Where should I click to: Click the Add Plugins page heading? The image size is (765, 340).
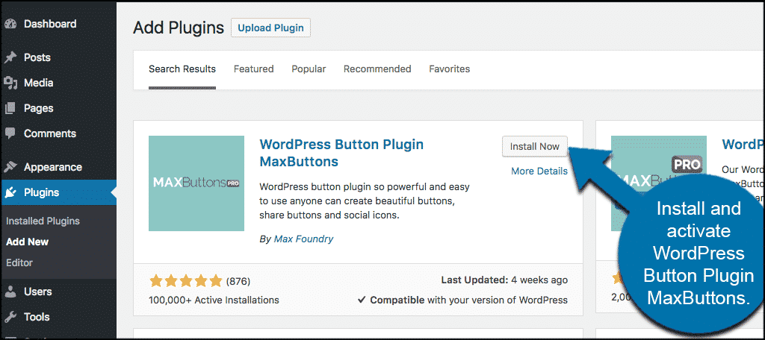click(x=178, y=28)
